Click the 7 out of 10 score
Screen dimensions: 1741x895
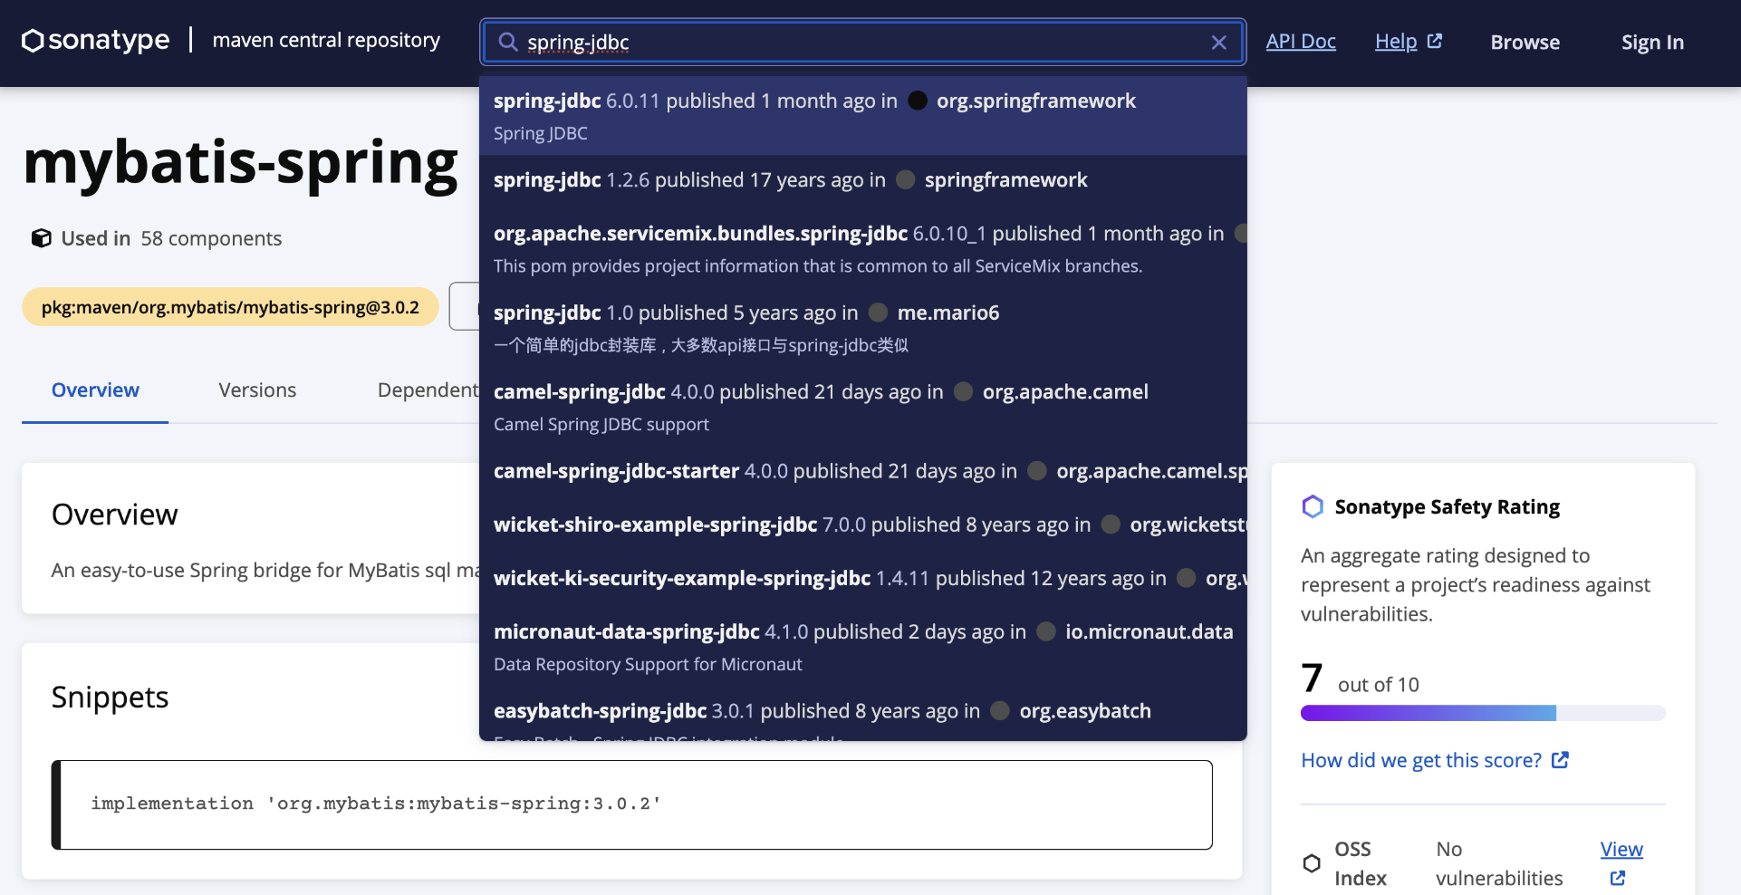(1360, 678)
